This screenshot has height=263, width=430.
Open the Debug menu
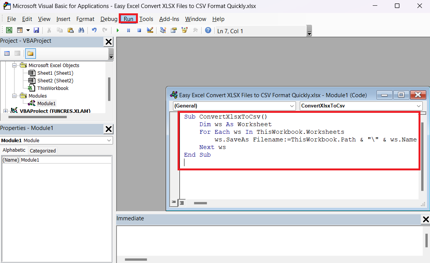[x=109, y=19]
